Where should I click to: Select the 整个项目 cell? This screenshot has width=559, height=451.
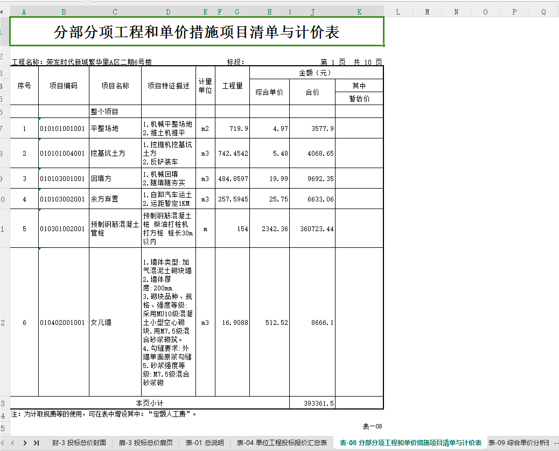[115, 112]
